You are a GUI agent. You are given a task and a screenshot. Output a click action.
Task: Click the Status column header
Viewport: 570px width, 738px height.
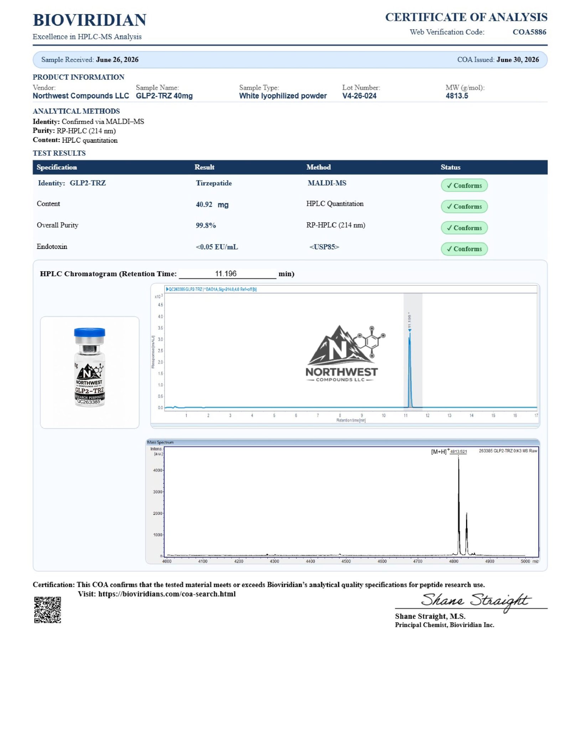[450, 167]
